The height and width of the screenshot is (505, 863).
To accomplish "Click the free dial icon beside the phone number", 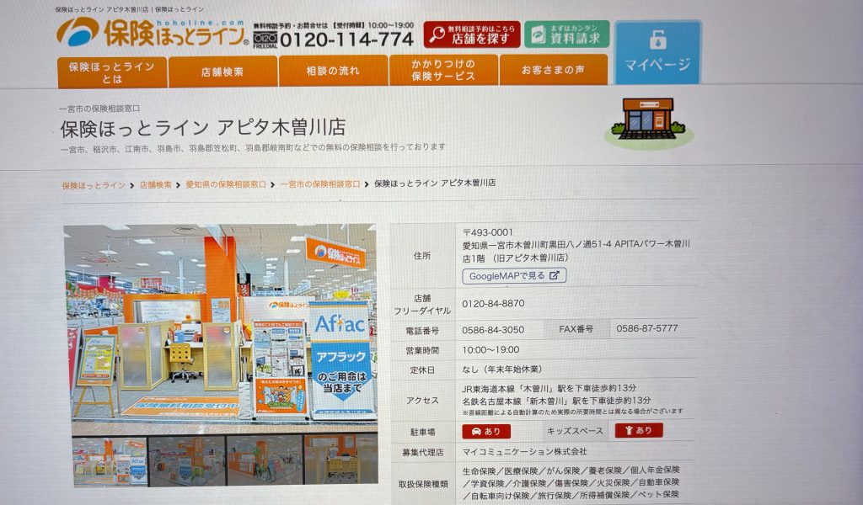I will point(265,39).
